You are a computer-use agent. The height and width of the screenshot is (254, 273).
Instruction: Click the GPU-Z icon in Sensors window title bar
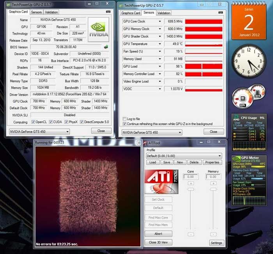[x=121, y=6]
